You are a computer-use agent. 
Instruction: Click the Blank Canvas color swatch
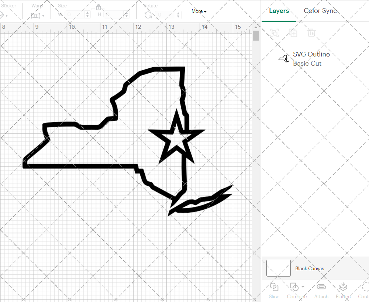(278, 268)
